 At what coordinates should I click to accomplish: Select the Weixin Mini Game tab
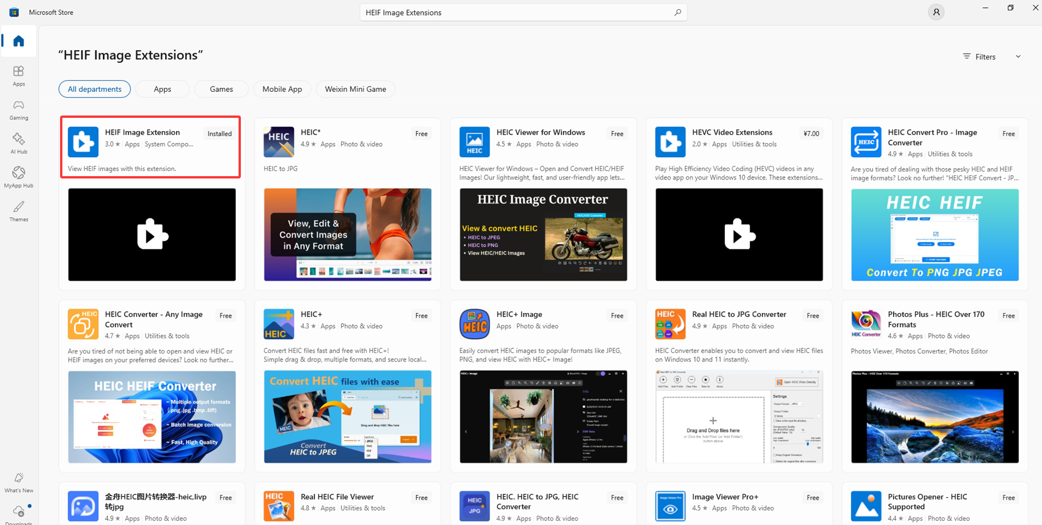pos(356,89)
